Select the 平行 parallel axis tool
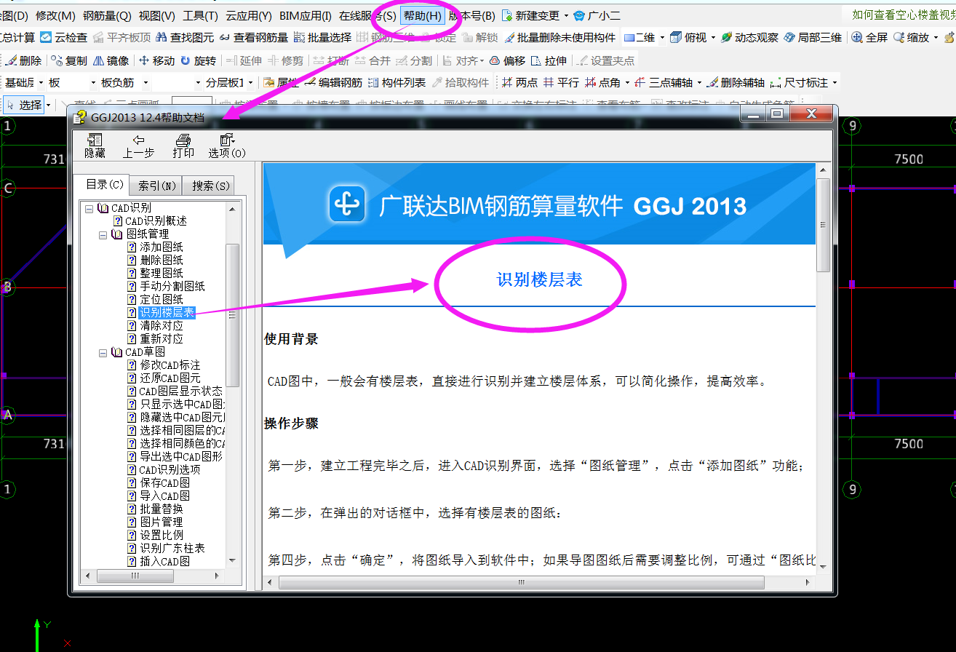This screenshot has width=956, height=652. tap(562, 83)
